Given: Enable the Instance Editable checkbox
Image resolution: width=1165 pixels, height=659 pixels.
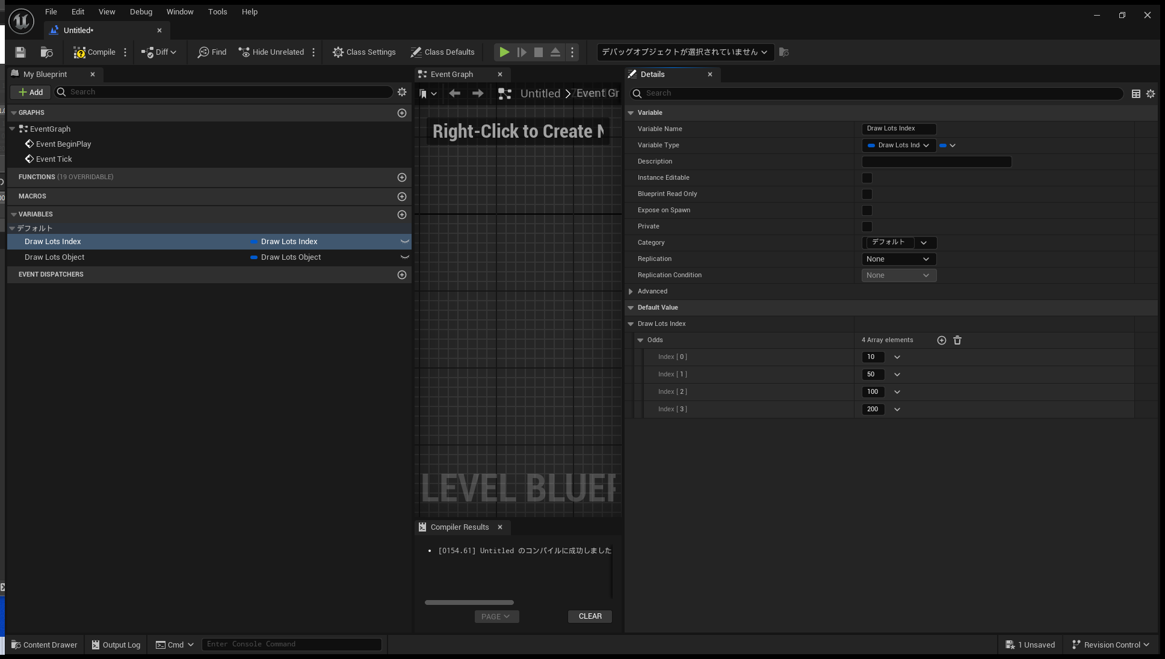Looking at the screenshot, I should pyautogui.click(x=867, y=178).
